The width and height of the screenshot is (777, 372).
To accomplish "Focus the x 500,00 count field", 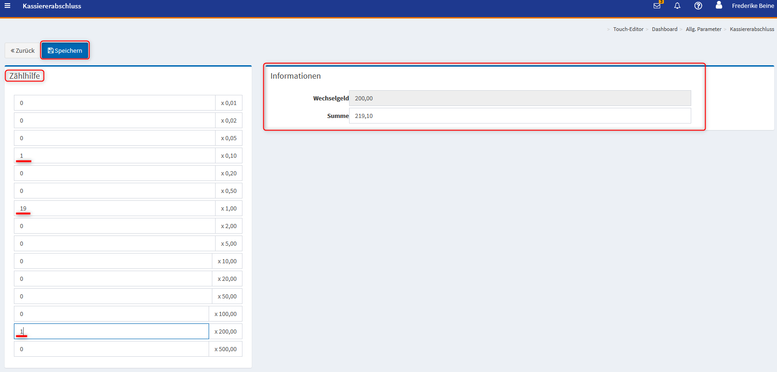I will (111, 349).
